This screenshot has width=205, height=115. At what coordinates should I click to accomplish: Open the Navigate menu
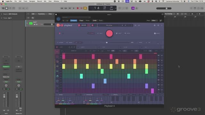32,1
